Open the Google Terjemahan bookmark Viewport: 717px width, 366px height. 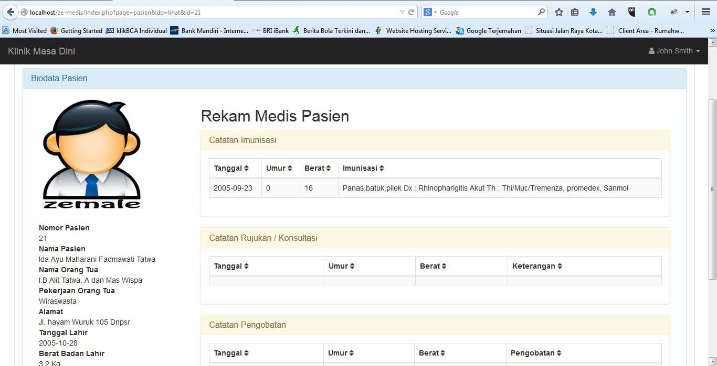click(x=489, y=31)
